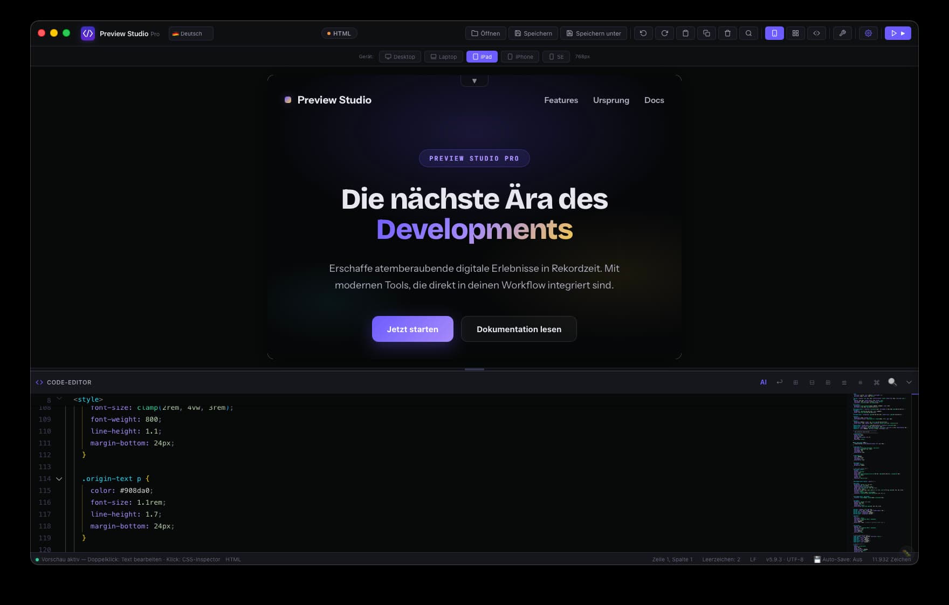Viewport: 949px width, 605px height.
Task: Collapse the code editor panel with chevron
Action: 909,382
